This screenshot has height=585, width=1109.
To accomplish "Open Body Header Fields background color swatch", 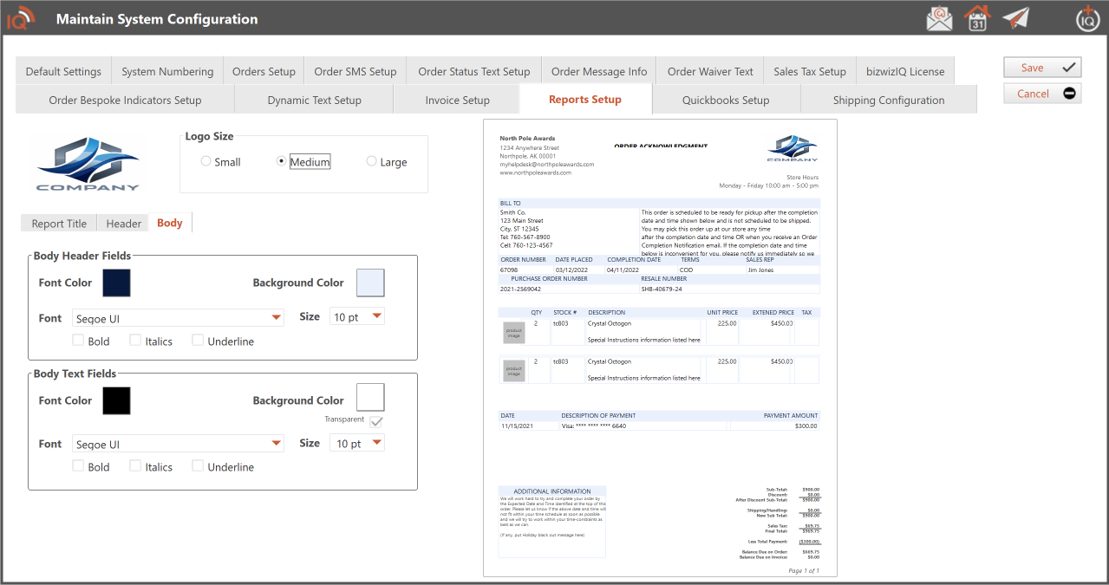I will click(370, 283).
